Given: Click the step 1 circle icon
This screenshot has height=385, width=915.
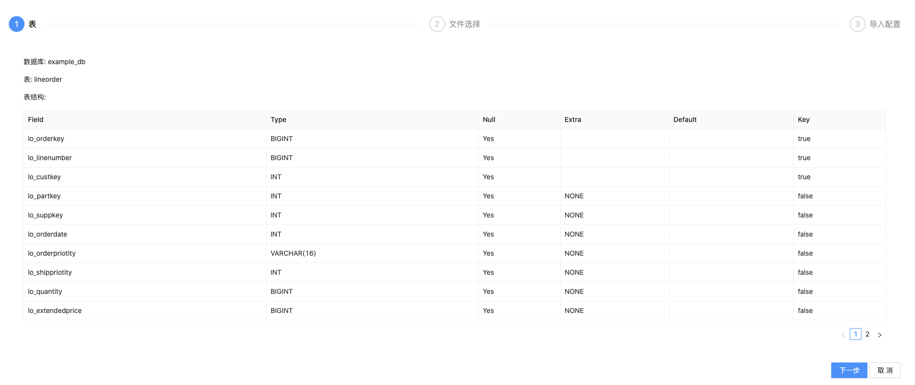Looking at the screenshot, I should pyautogui.click(x=17, y=24).
